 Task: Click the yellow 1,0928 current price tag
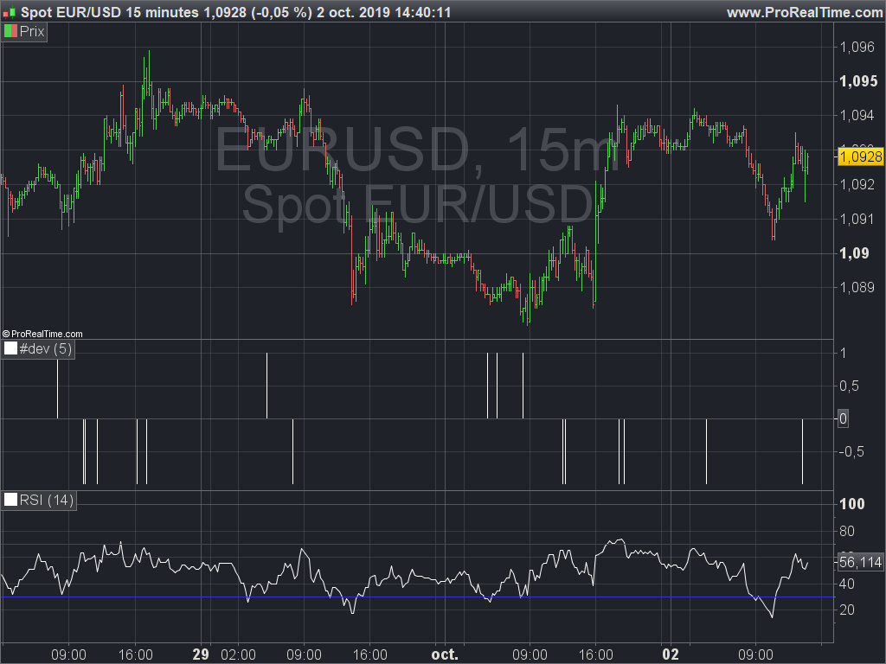(860, 156)
